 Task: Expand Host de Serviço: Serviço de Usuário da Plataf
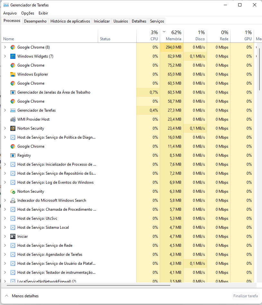tap(5, 263)
